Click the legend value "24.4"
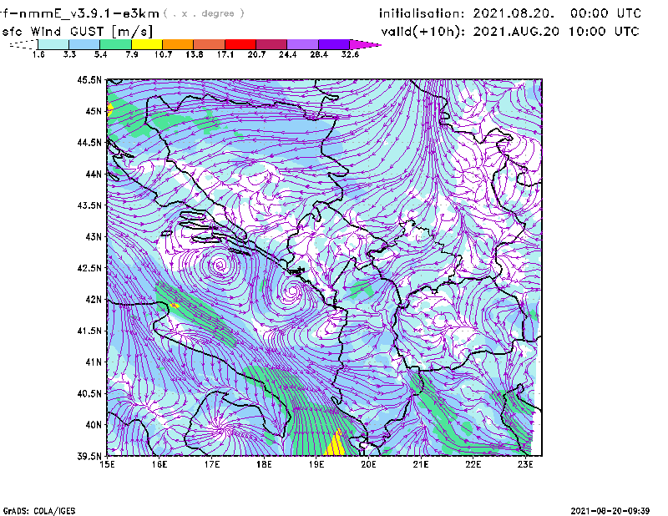 coord(287,54)
